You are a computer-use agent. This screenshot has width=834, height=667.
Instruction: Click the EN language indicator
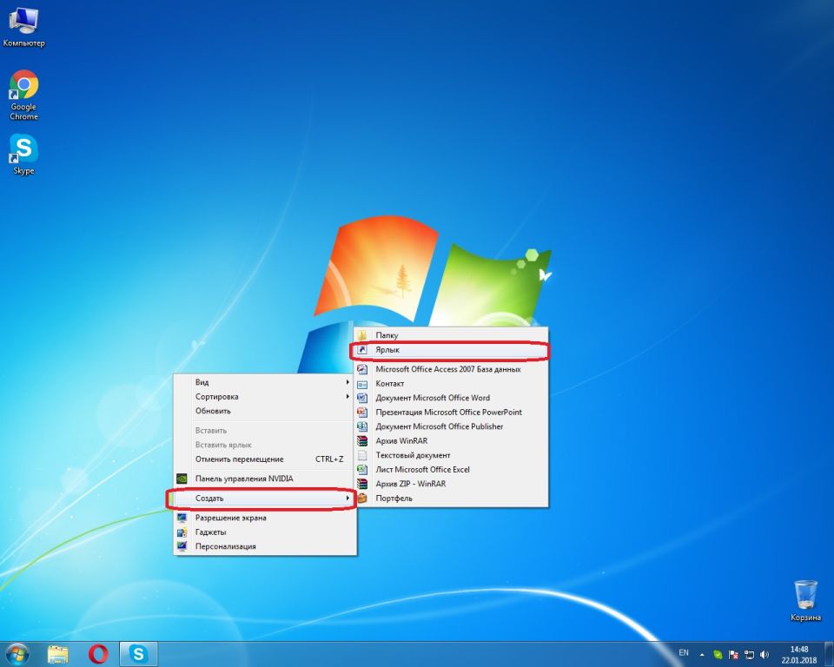(x=684, y=652)
